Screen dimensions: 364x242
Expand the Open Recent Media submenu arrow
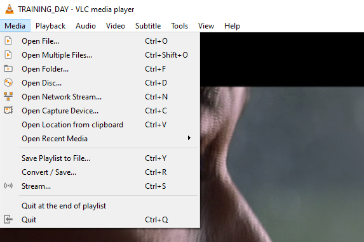189,138
